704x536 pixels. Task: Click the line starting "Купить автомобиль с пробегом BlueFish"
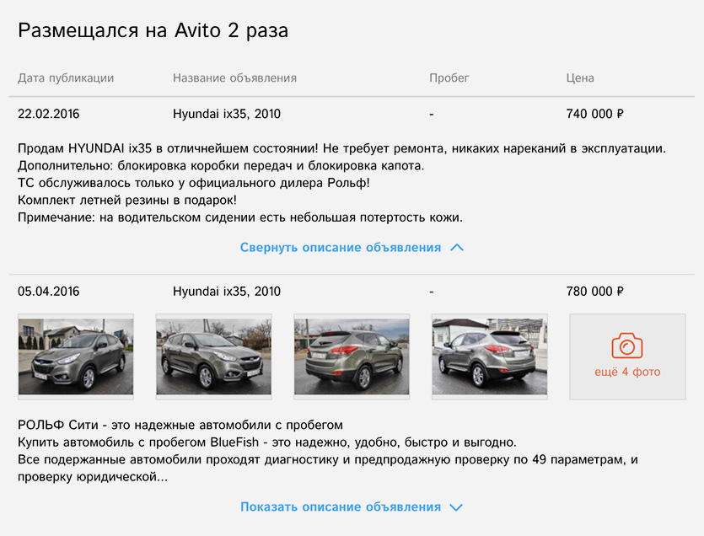click(x=267, y=442)
